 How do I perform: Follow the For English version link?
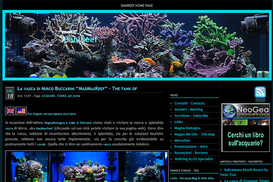coord(52,114)
